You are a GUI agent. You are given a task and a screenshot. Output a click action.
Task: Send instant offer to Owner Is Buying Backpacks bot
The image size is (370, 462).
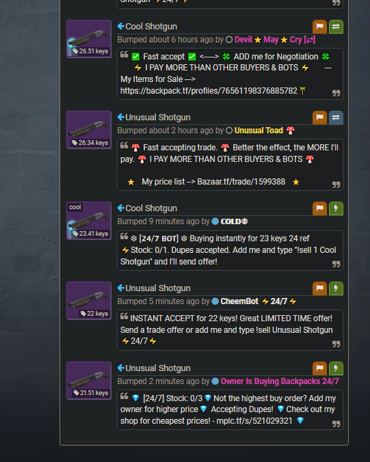[x=336, y=368]
